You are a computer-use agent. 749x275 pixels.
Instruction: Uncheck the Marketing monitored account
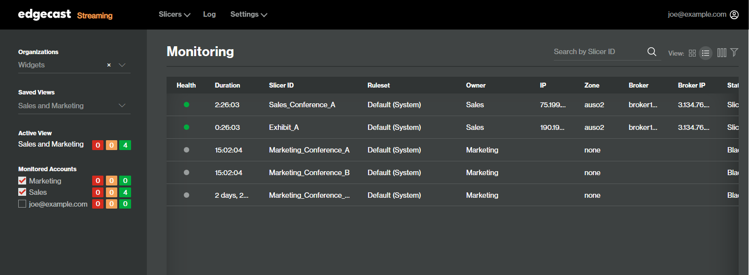pos(22,181)
